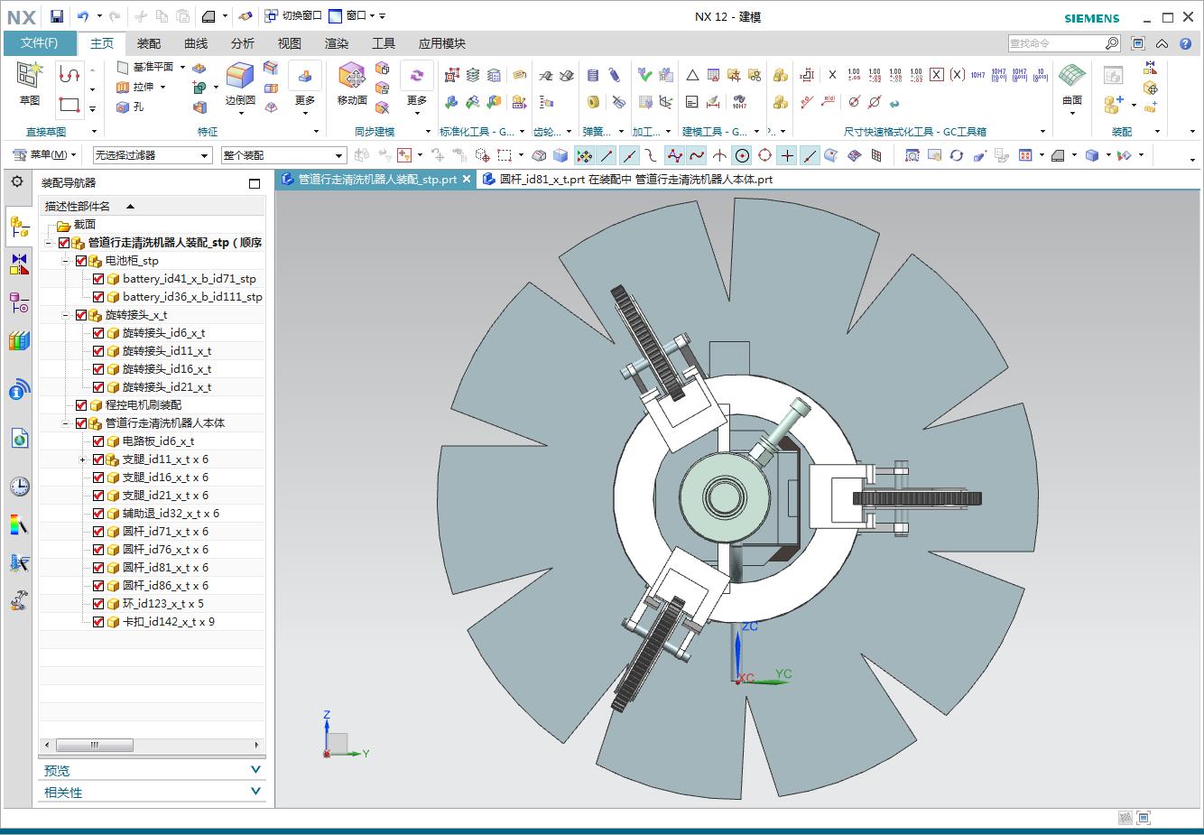The height and width of the screenshot is (835, 1204).
Task: Select the 截面 folder in navigator
Action: 85,225
